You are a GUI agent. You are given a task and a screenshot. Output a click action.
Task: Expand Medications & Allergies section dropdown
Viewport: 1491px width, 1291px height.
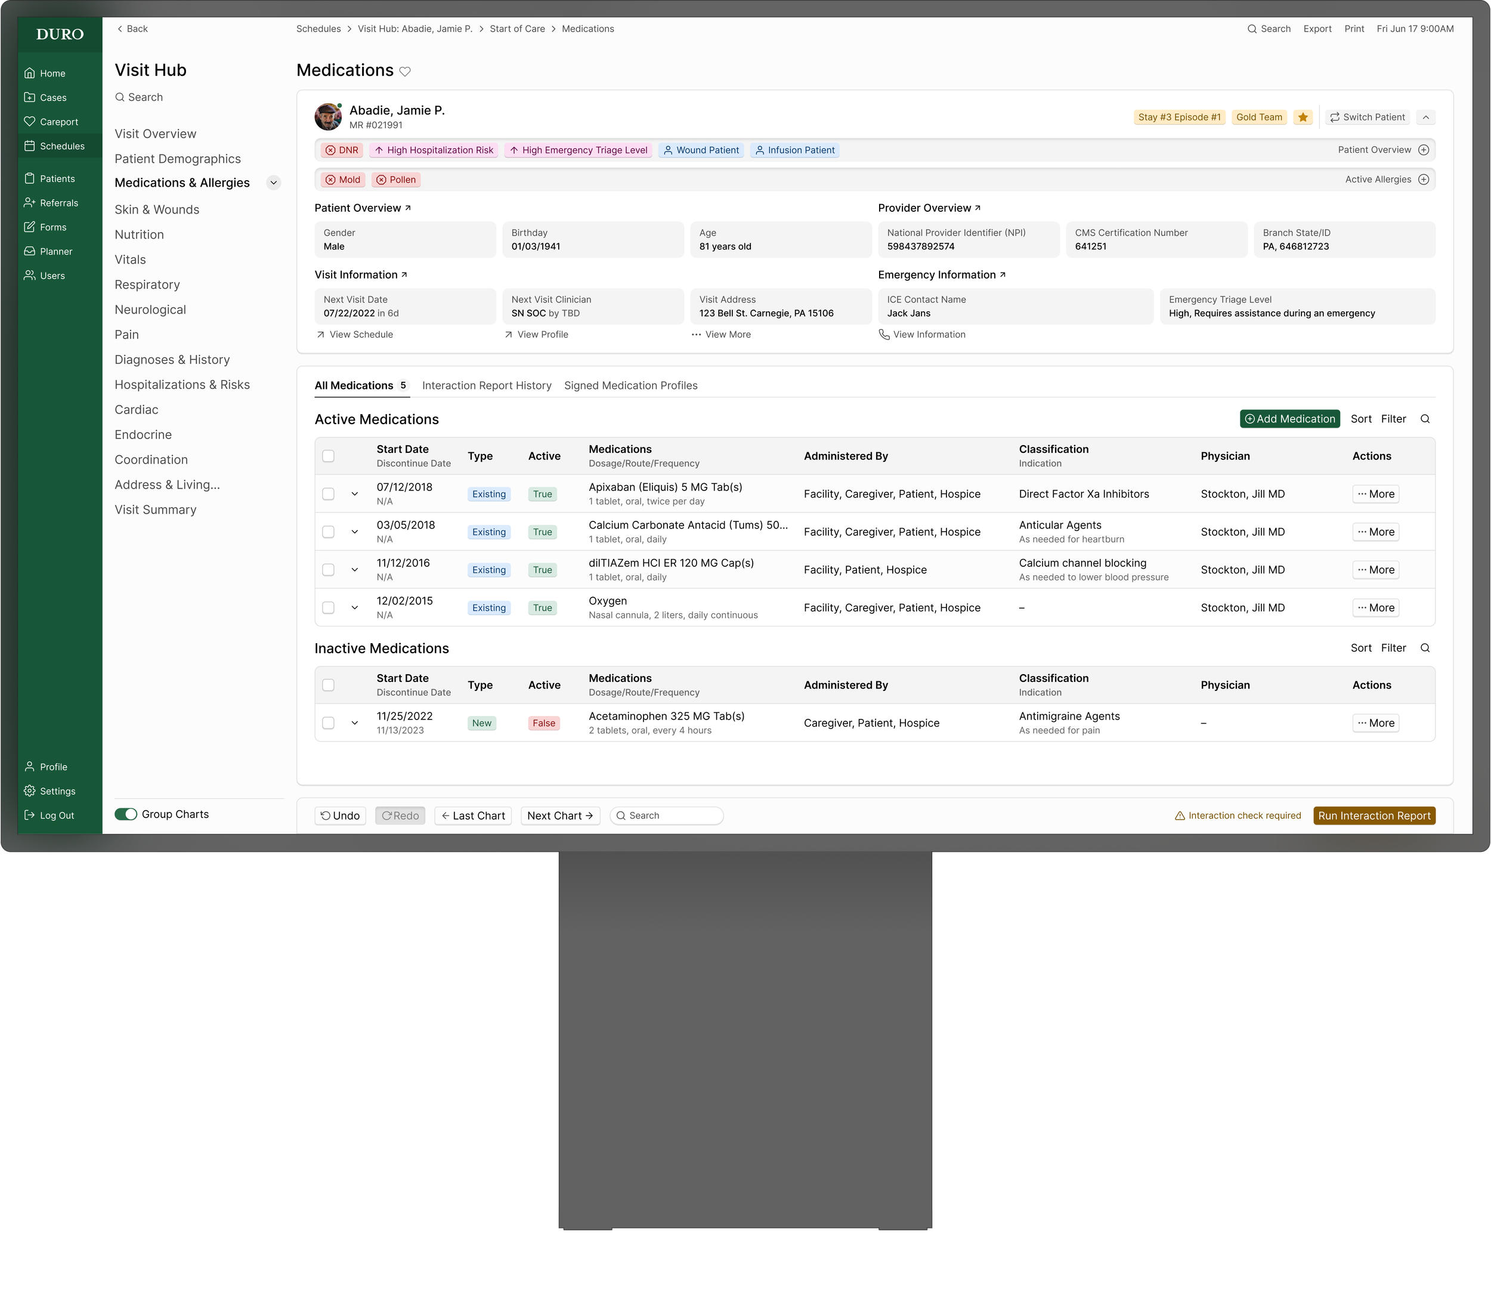point(274,183)
